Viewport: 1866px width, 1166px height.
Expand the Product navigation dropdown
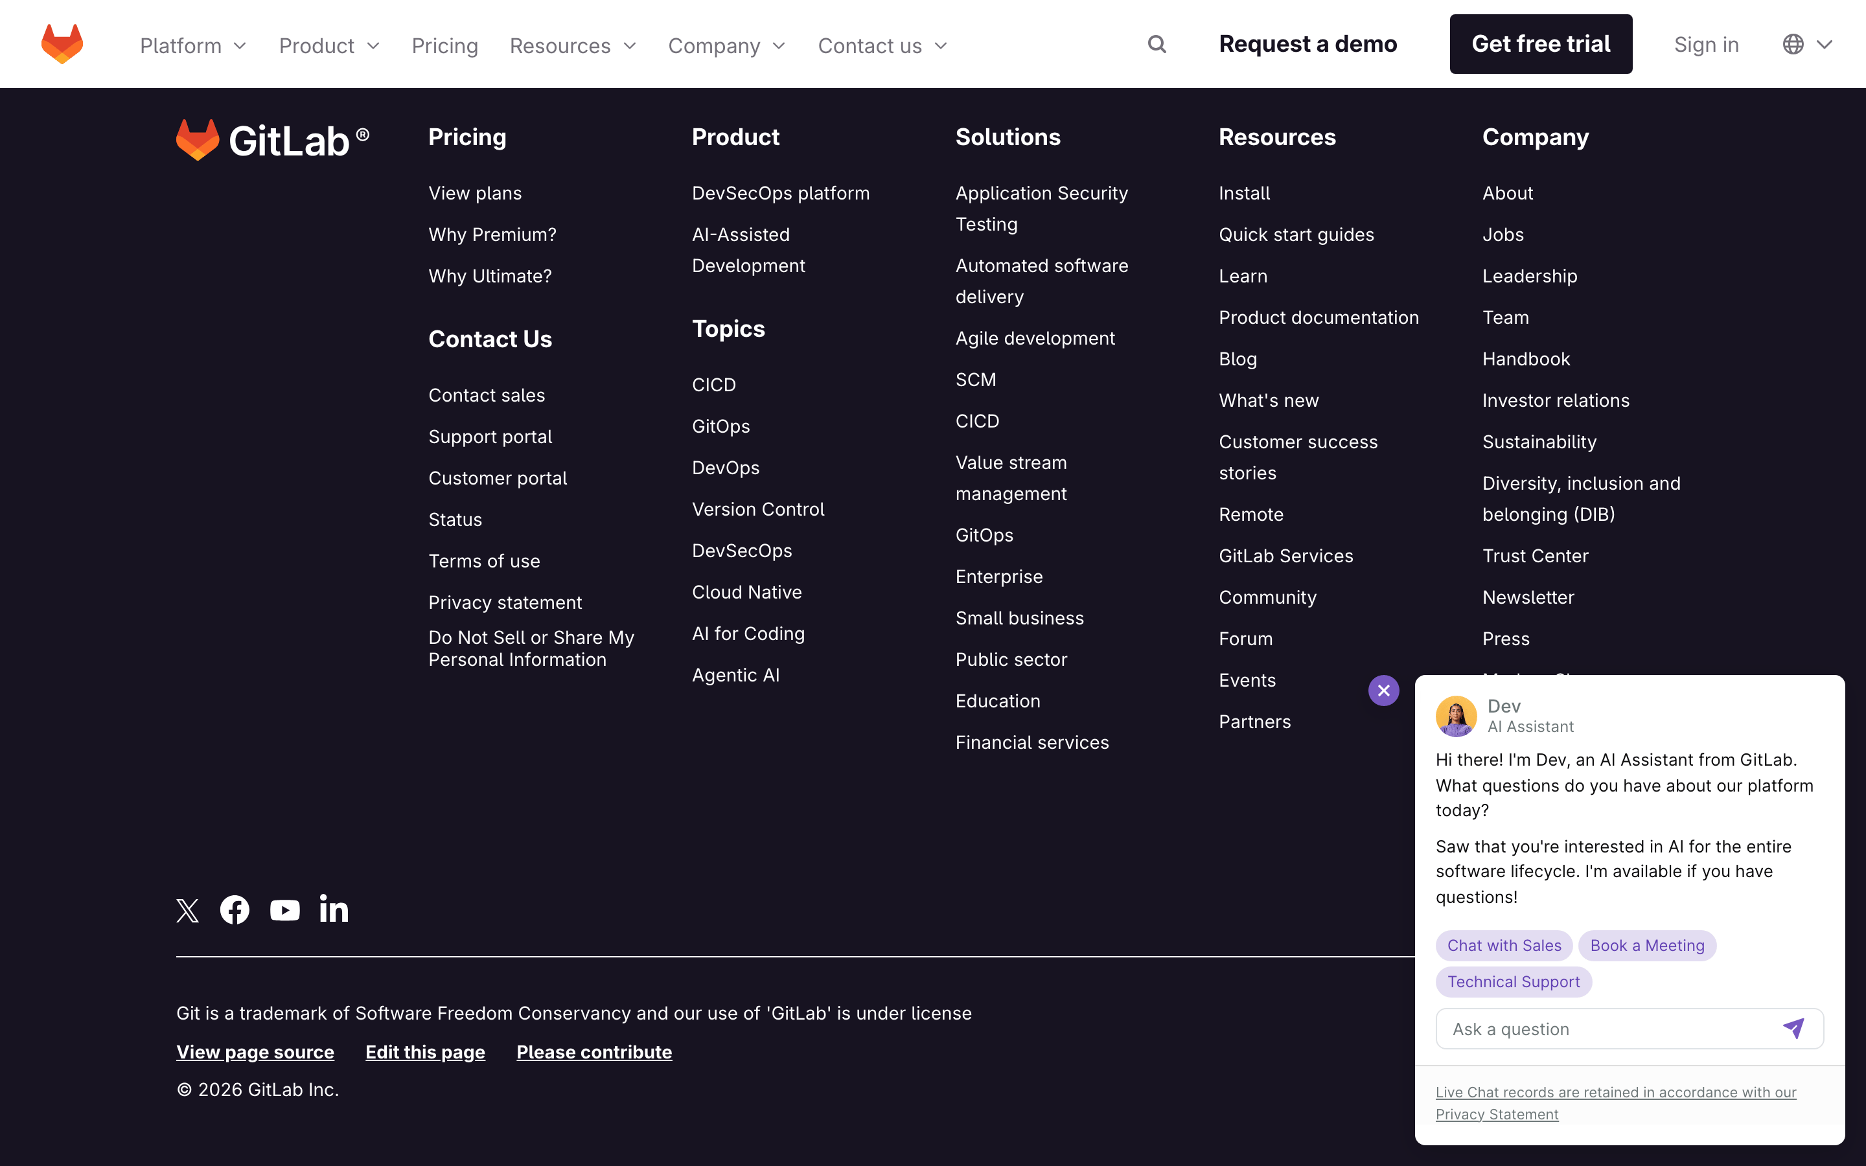(x=329, y=45)
